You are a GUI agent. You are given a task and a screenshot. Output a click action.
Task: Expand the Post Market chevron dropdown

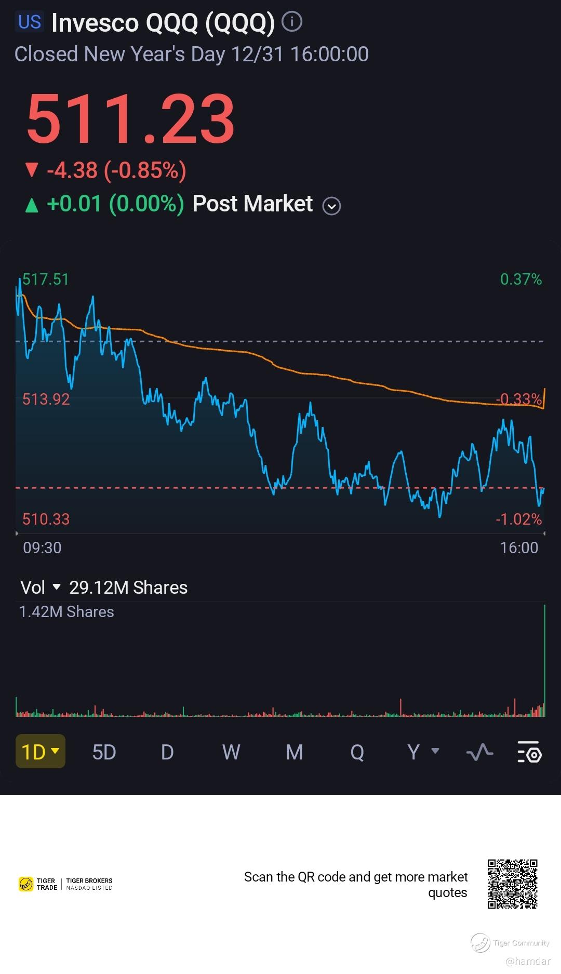tap(331, 206)
